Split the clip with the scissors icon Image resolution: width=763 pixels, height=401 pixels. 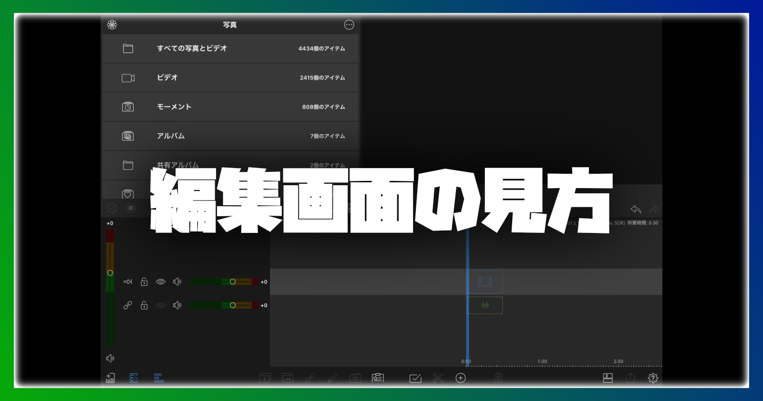(x=438, y=378)
